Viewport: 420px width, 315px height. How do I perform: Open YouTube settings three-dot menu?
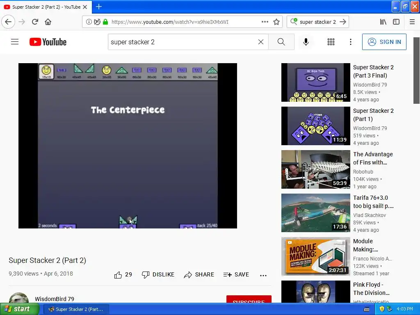[350, 42]
